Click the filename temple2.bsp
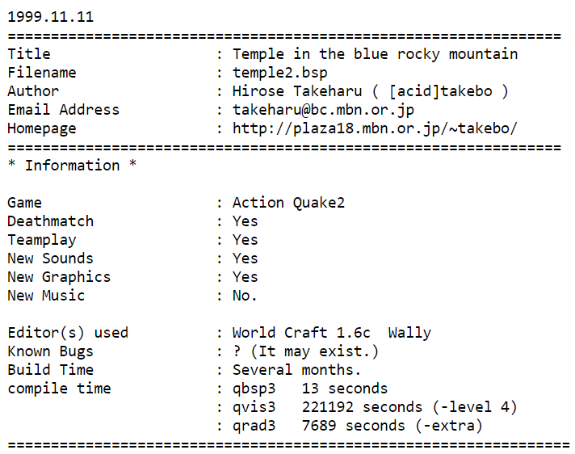Viewport: 575px width, 454px height. pos(279,73)
